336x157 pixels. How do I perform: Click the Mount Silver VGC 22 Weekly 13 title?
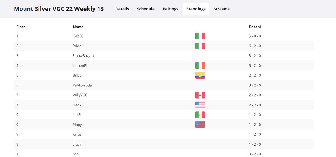coord(59,9)
